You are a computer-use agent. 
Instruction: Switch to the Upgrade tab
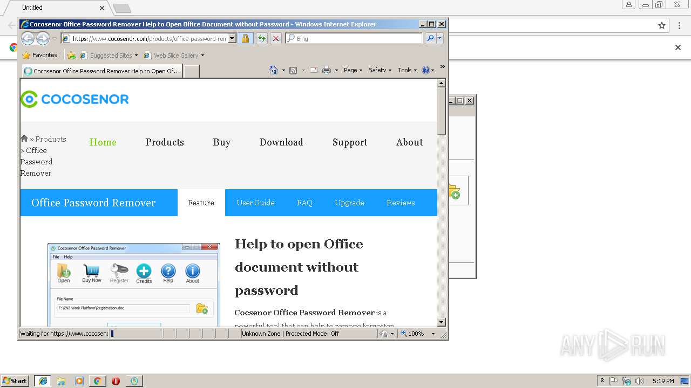tap(349, 203)
